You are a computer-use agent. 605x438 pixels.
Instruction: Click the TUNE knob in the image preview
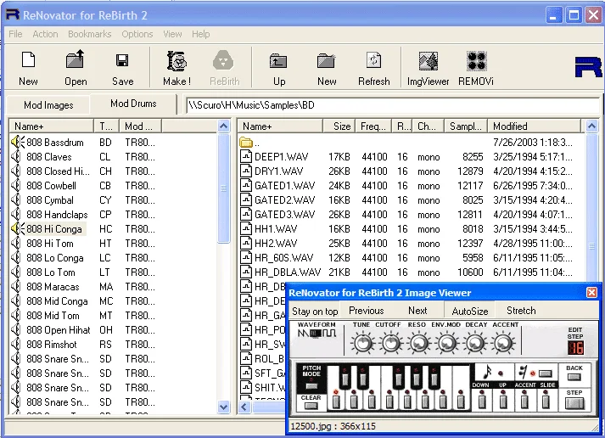362,342
